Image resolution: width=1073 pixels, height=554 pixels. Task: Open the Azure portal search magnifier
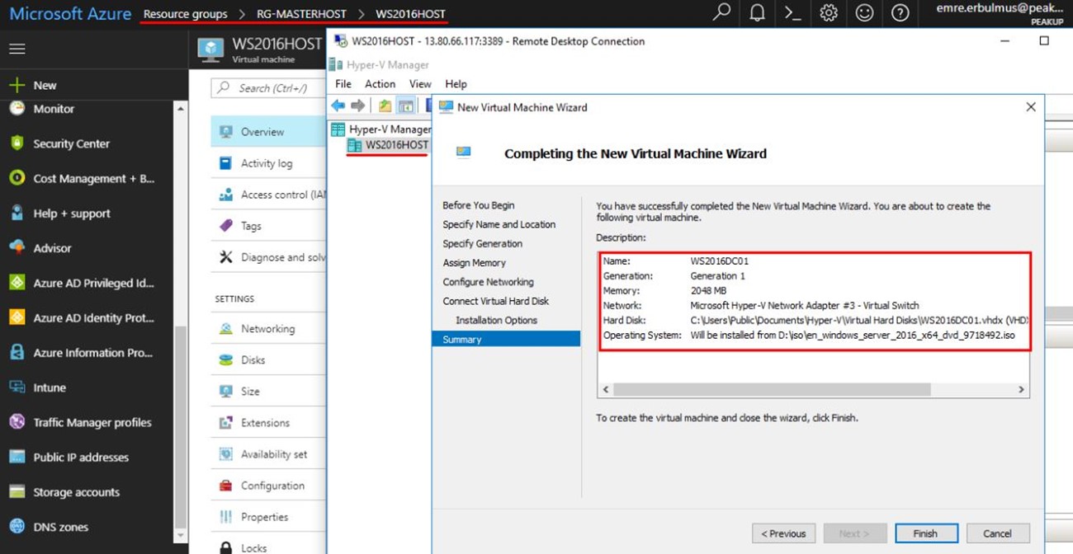click(x=721, y=13)
